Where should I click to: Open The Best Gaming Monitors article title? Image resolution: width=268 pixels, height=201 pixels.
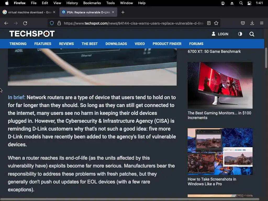pyautogui.click(x=220, y=115)
